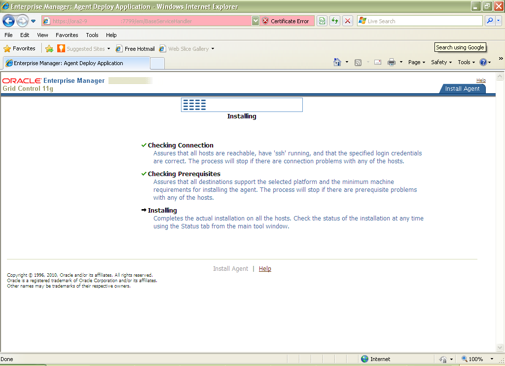Click the page scrollbar up arrow
Viewport: 505px width, 366px height.
point(500,76)
